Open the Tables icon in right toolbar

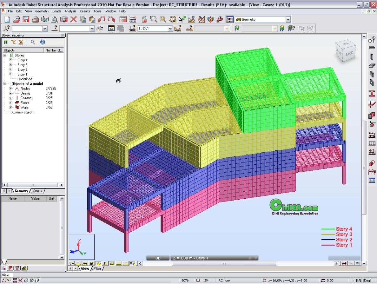pos(372,181)
